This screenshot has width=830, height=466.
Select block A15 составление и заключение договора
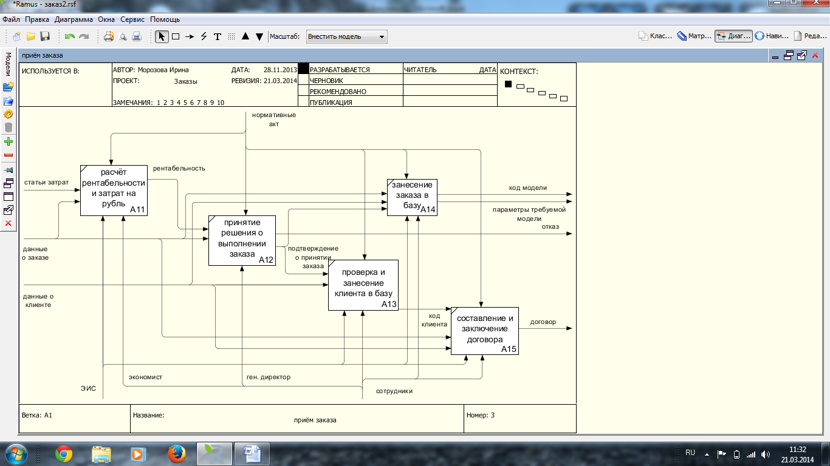pos(485,331)
